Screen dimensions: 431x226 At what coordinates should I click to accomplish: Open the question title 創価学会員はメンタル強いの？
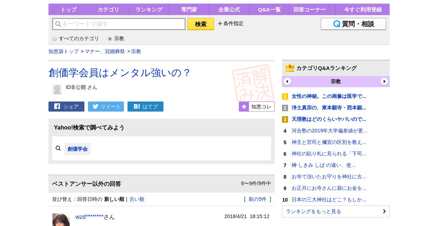pos(119,73)
